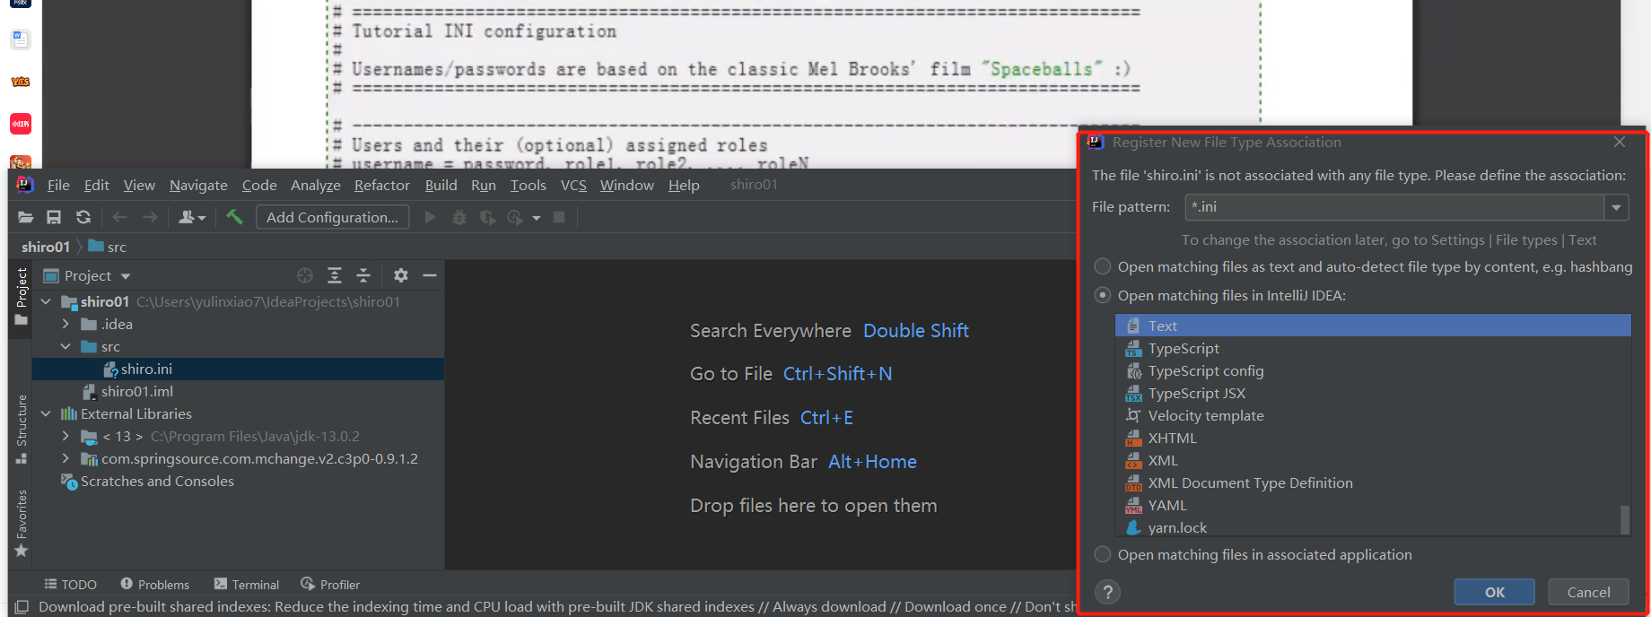Screen dimensions: 1651x617
Task: Open the Problems tool window tab
Action: (154, 585)
